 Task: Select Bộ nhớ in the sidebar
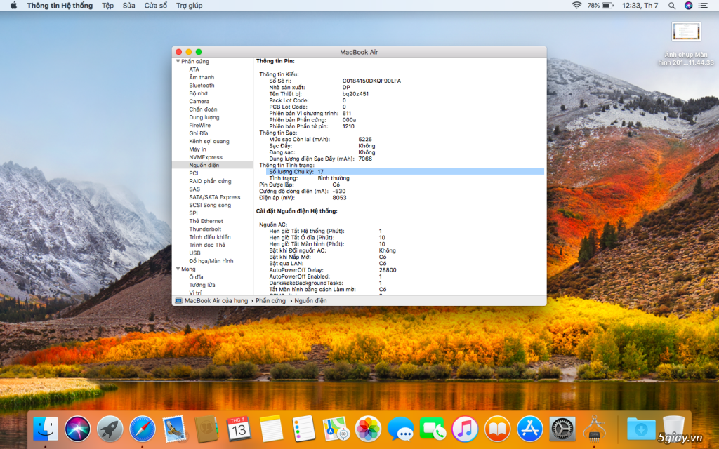click(198, 93)
